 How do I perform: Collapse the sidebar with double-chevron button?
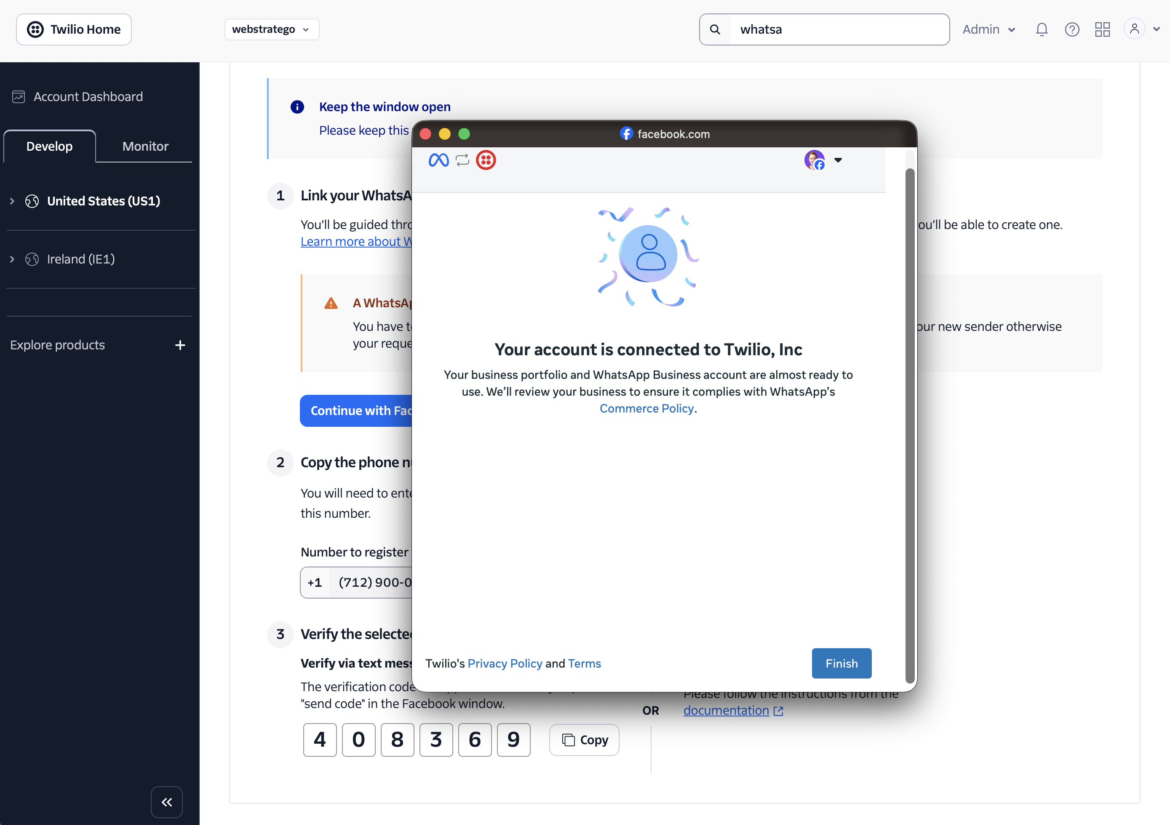click(167, 802)
